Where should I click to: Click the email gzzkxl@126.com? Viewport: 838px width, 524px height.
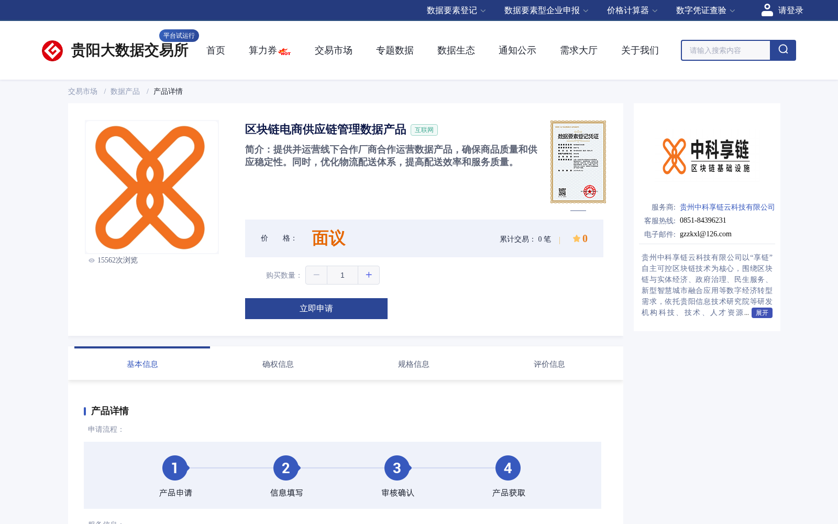pyautogui.click(x=705, y=234)
